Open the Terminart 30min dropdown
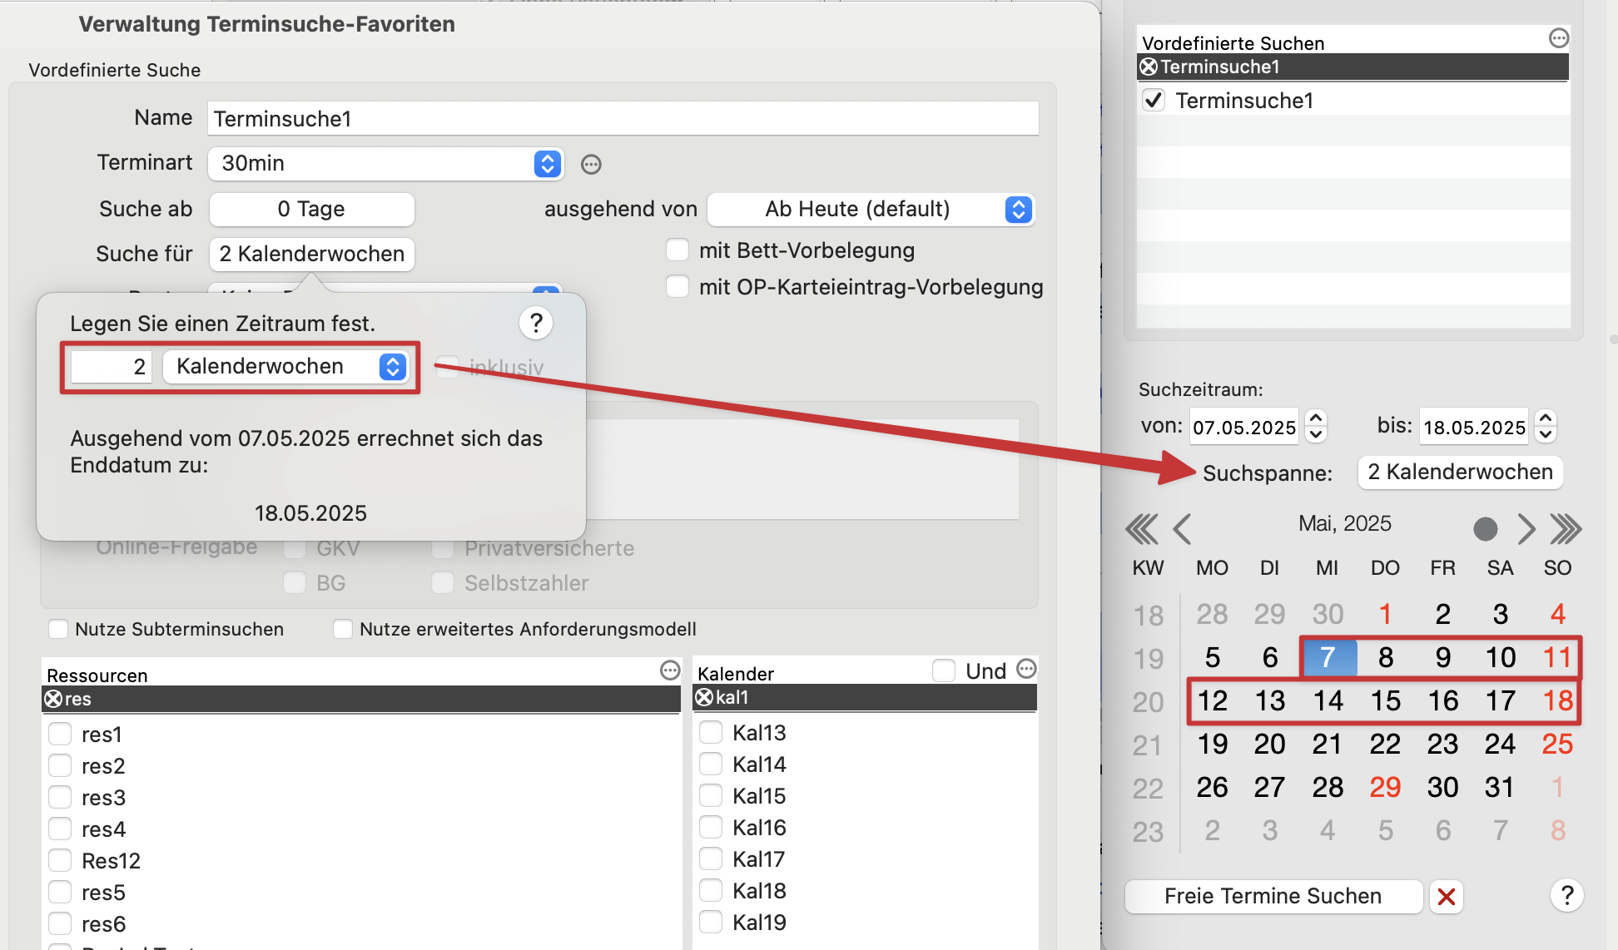 [x=386, y=163]
